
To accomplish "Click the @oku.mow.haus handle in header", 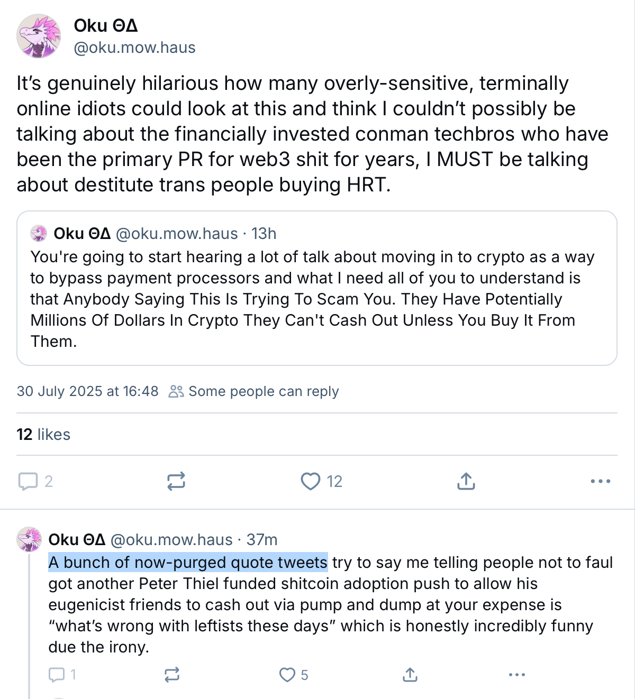I will pos(134,48).
